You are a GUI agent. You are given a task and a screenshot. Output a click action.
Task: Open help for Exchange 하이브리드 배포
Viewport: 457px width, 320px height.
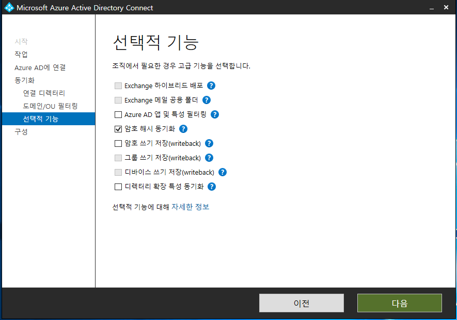coord(211,86)
